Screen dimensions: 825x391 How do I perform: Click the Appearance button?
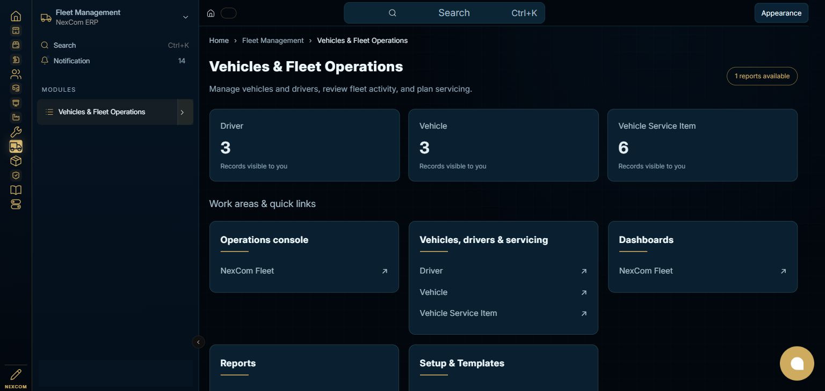tap(781, 13)
